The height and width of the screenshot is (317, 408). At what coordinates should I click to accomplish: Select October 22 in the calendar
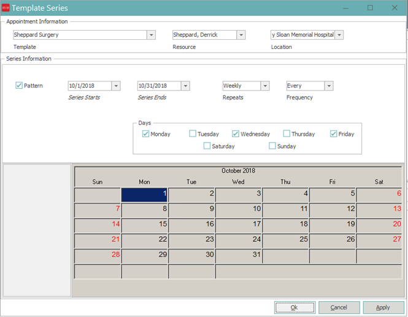tap(144, 241)
